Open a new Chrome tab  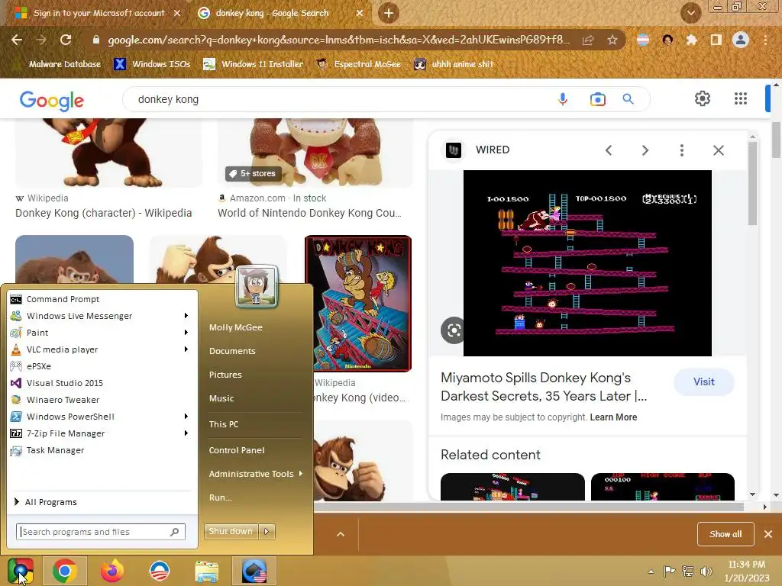click(389, 13)
